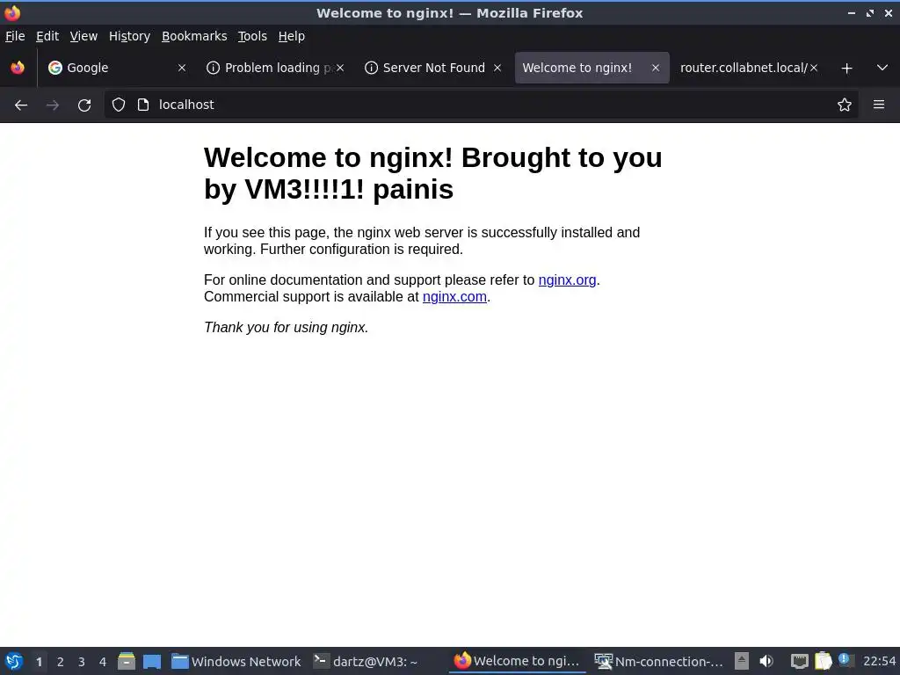Open the View menu
900x675 pixels.
click(83, 36)
